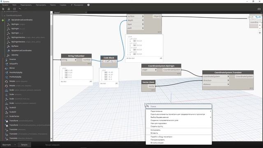Image resolution: width=263 pixels, height=148 pixels.
Task: Click the Vector output port on Vector.ZAxis
Action: coord(152,86)
